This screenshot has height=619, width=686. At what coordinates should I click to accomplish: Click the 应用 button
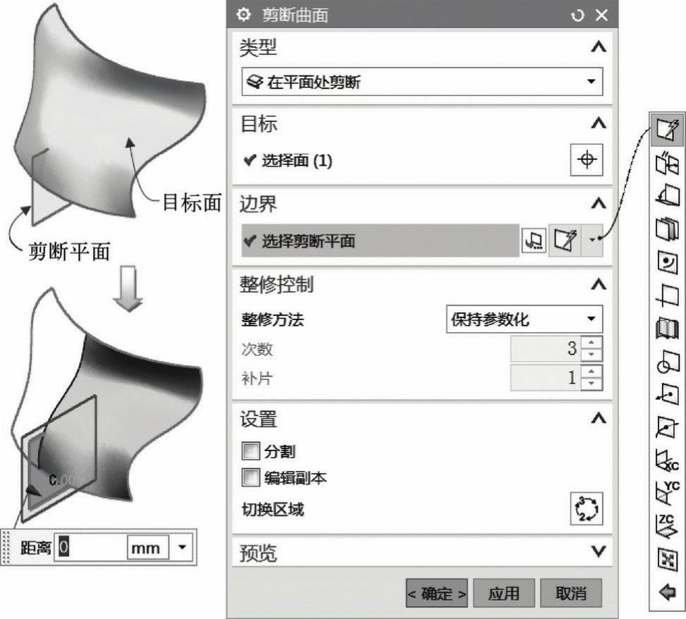[x=504, y=593]
